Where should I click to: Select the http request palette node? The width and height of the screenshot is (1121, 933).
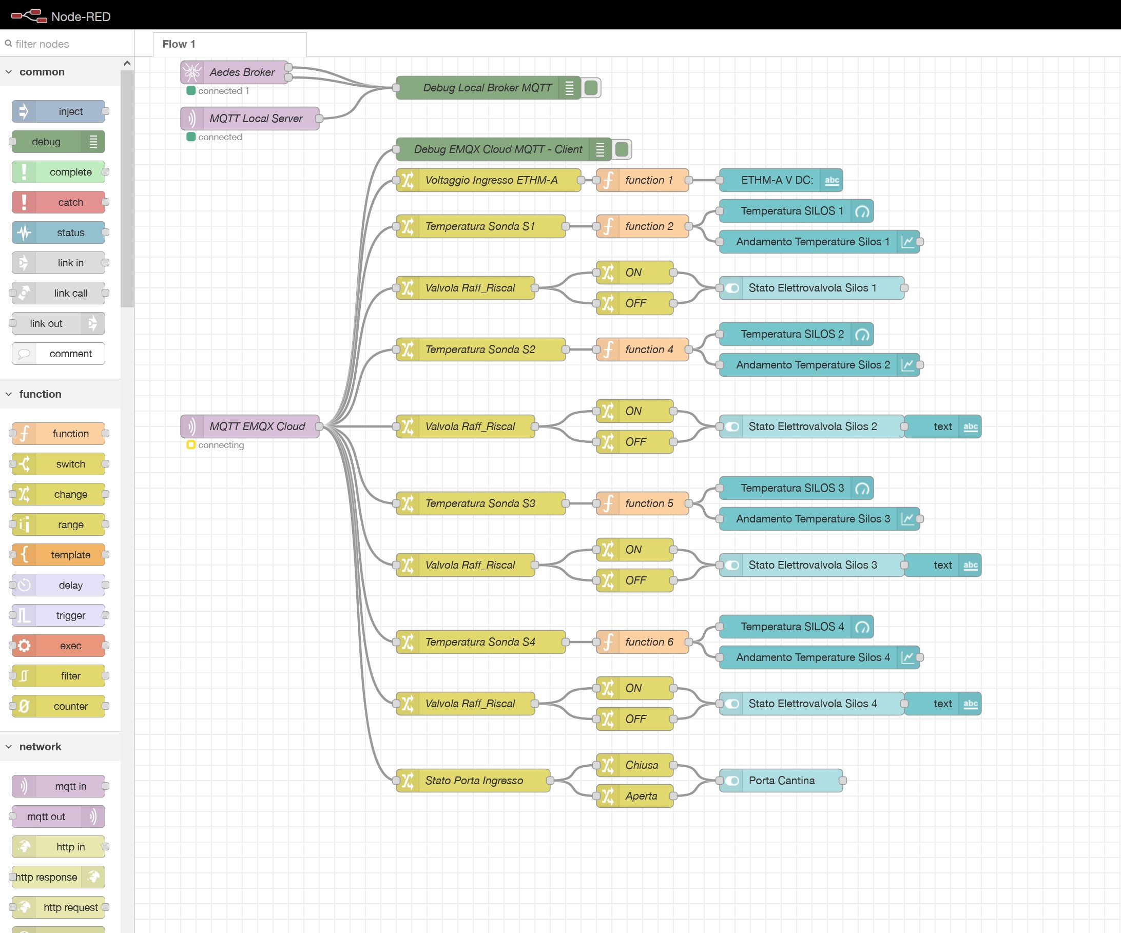[59, 907]
